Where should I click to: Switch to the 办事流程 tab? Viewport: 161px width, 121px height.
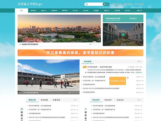pyautogui.click(x=56, y=100)
